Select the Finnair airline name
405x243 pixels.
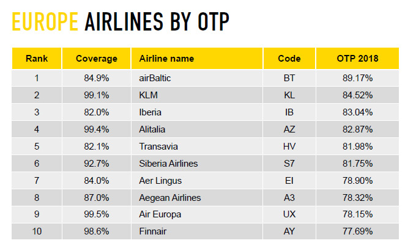click(x=152, y=231)
